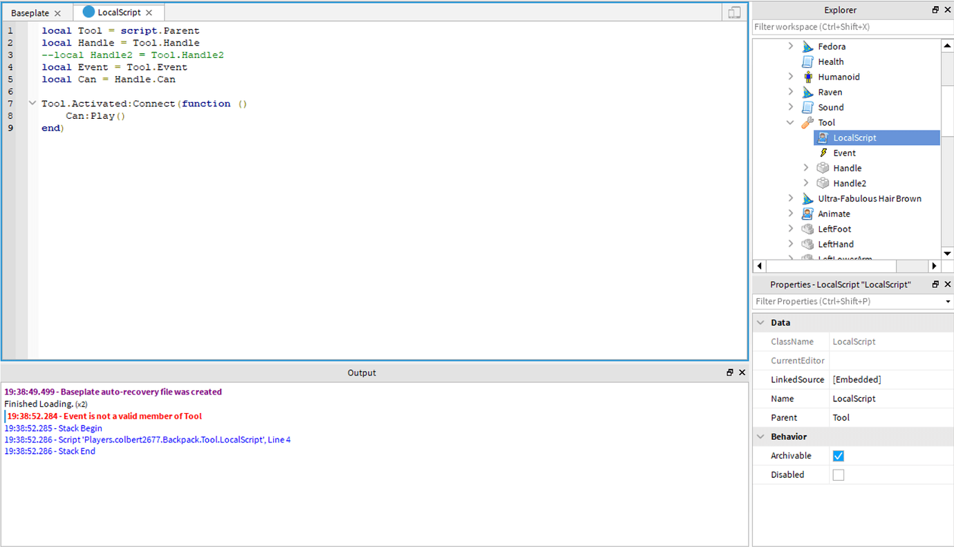
Task: Open the Filter Properties dropdown arrow
Action: 948,302
